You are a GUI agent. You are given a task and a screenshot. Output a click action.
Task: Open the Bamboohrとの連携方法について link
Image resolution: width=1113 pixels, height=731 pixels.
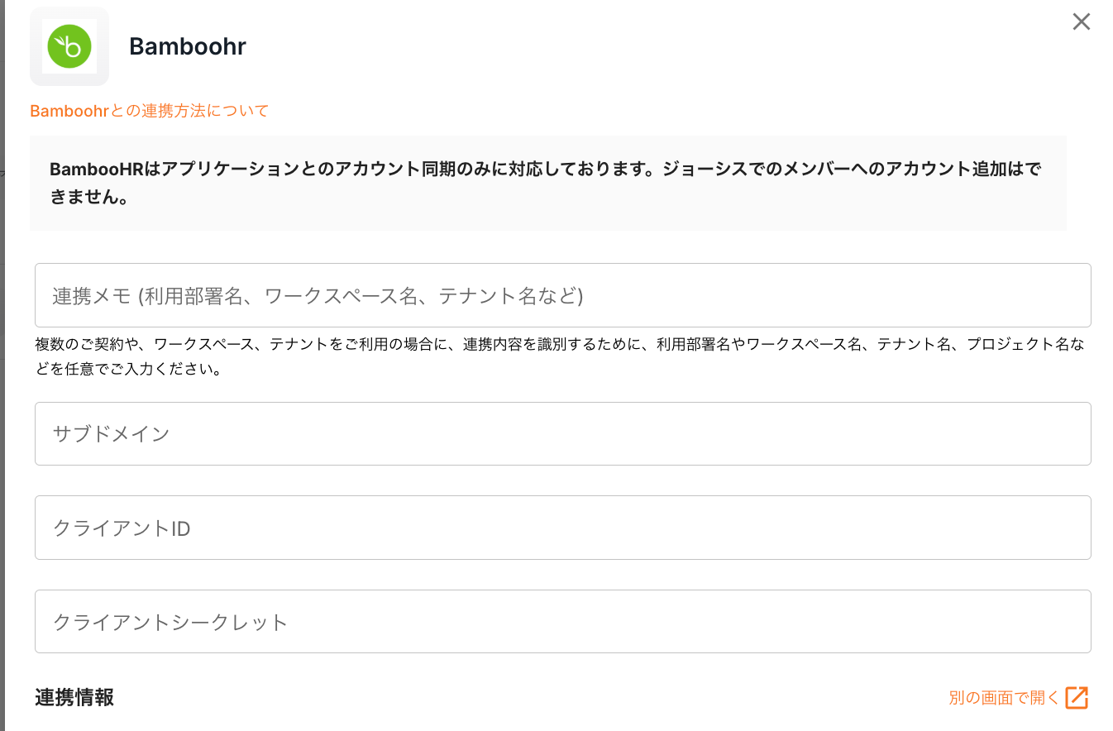150,111
